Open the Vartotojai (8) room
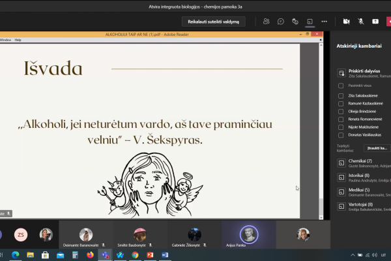 [364, 207]
